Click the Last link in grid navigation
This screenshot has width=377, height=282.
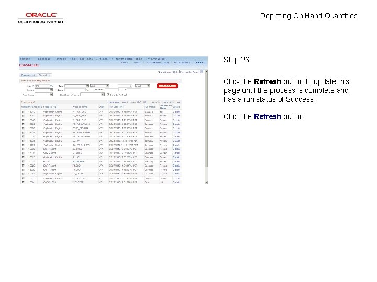(178, 102)
